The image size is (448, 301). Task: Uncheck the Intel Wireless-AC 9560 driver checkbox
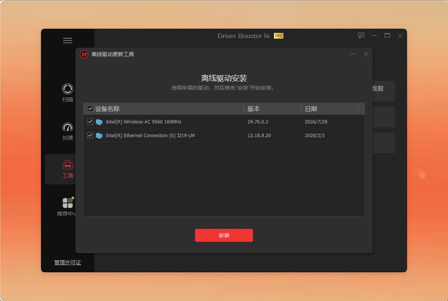click(x=90, y=122)
